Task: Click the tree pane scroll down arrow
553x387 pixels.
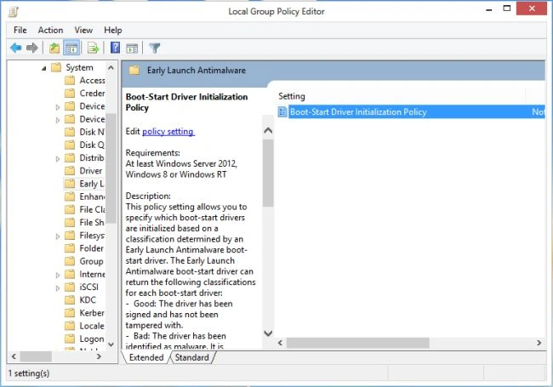Action: pyautogui.click(x=111, y=344)
